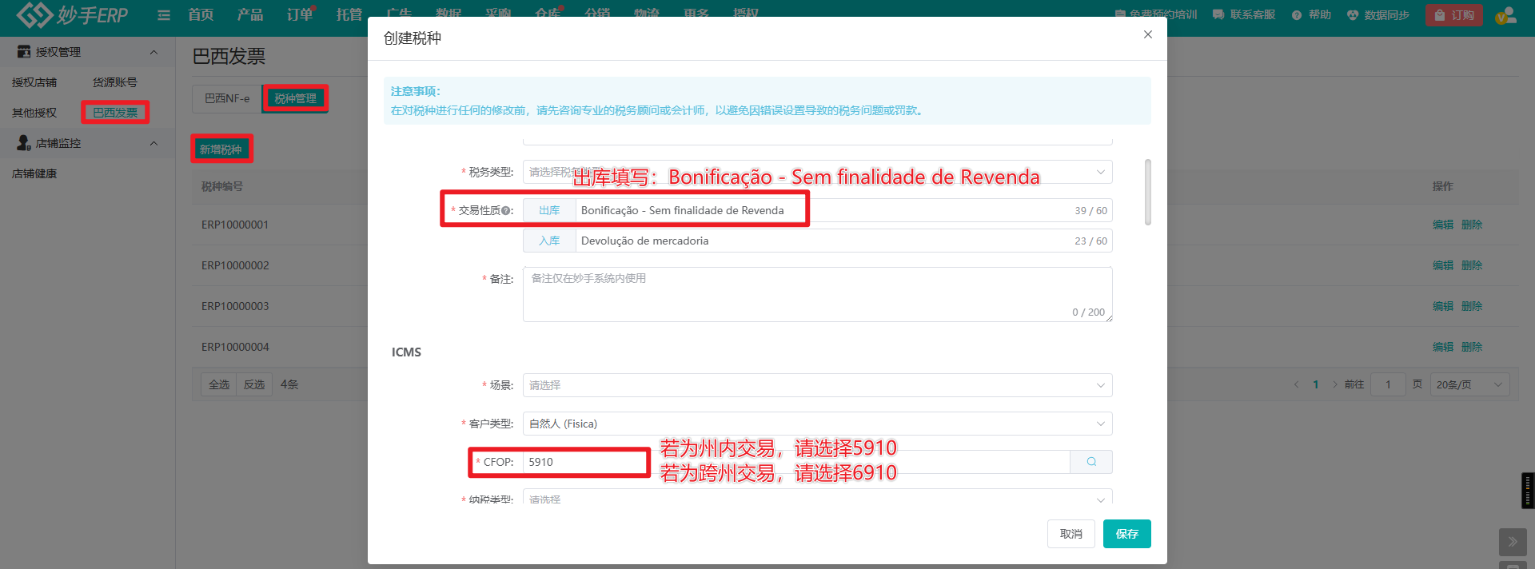Open the 场景 dropdown
This screenshot has height=569, width=1535.
(x=817, y=385)
